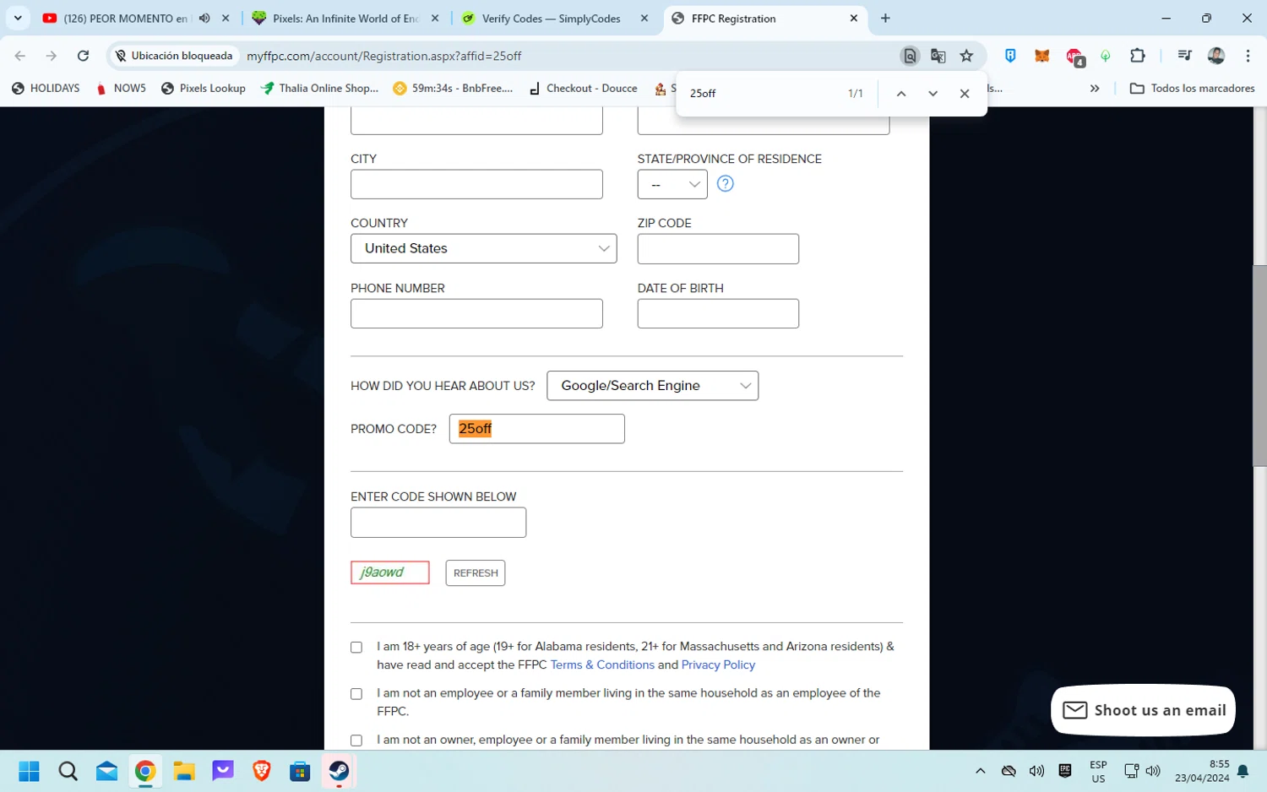Open the Google Translate icon in address bar

click(x=938, y=56)
